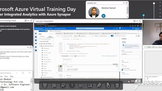Click the Microsoft Azure portal logo
The image size is (162, 91).
click(x=39, y=28)
